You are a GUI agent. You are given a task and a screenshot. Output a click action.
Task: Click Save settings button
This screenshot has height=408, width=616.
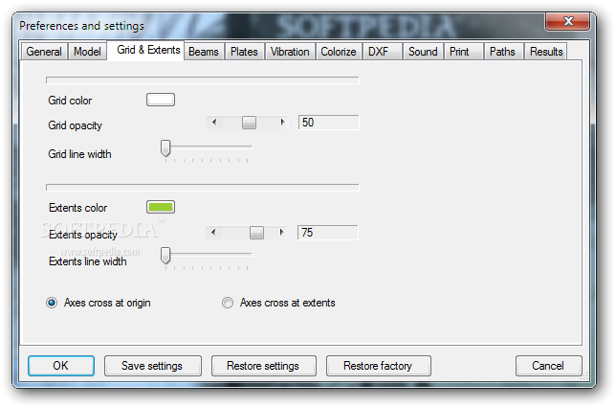pyautogui.click(x=152, y=366)
